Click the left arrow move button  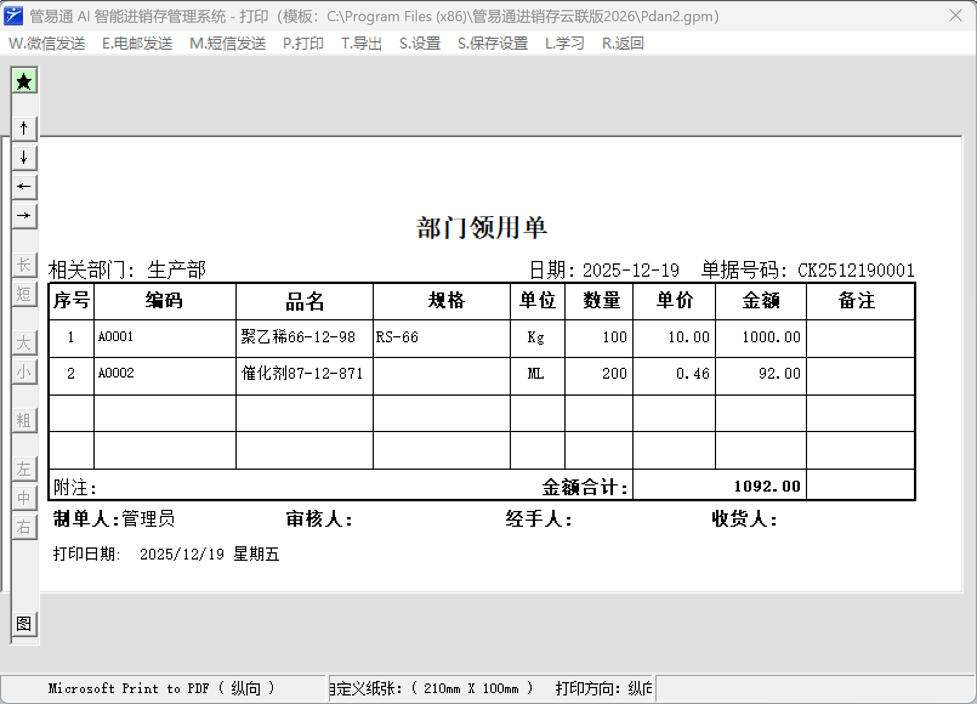[x=24, y=186]
